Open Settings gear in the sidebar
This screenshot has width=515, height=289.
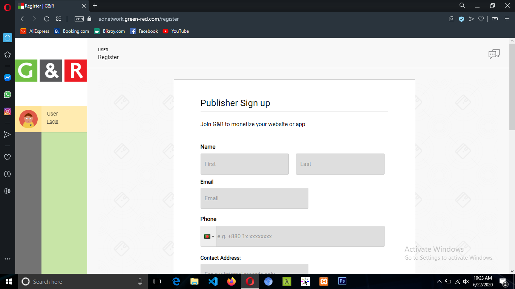pyautogui.click(x=8, y=191)
